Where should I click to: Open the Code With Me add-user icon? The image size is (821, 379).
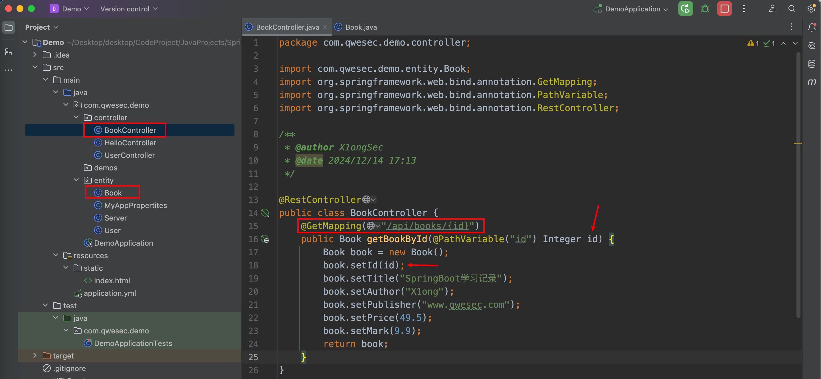pos(772,9)
